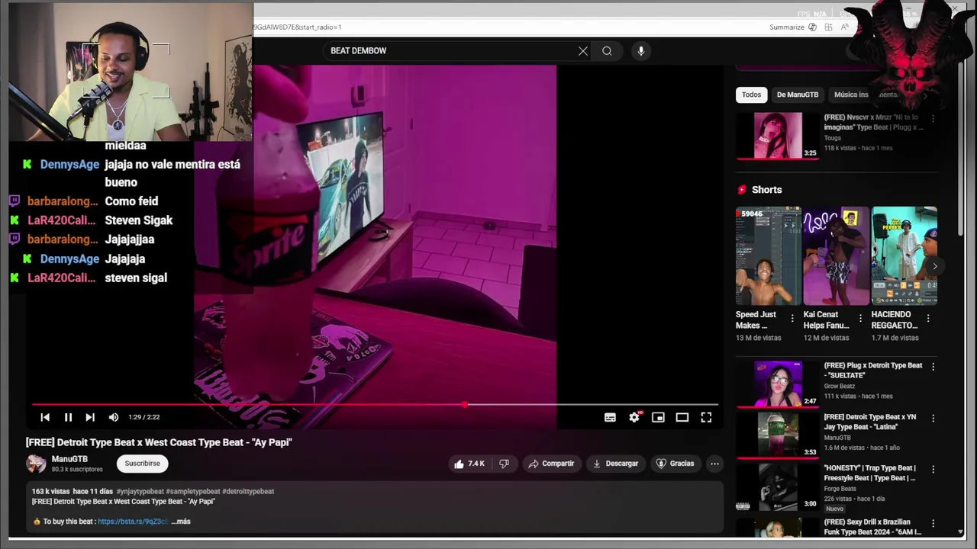Click the browser extensions icon beside Summarize
This screenshot has height=549, width=977.
pyautogui.click(x=828, y=27)
